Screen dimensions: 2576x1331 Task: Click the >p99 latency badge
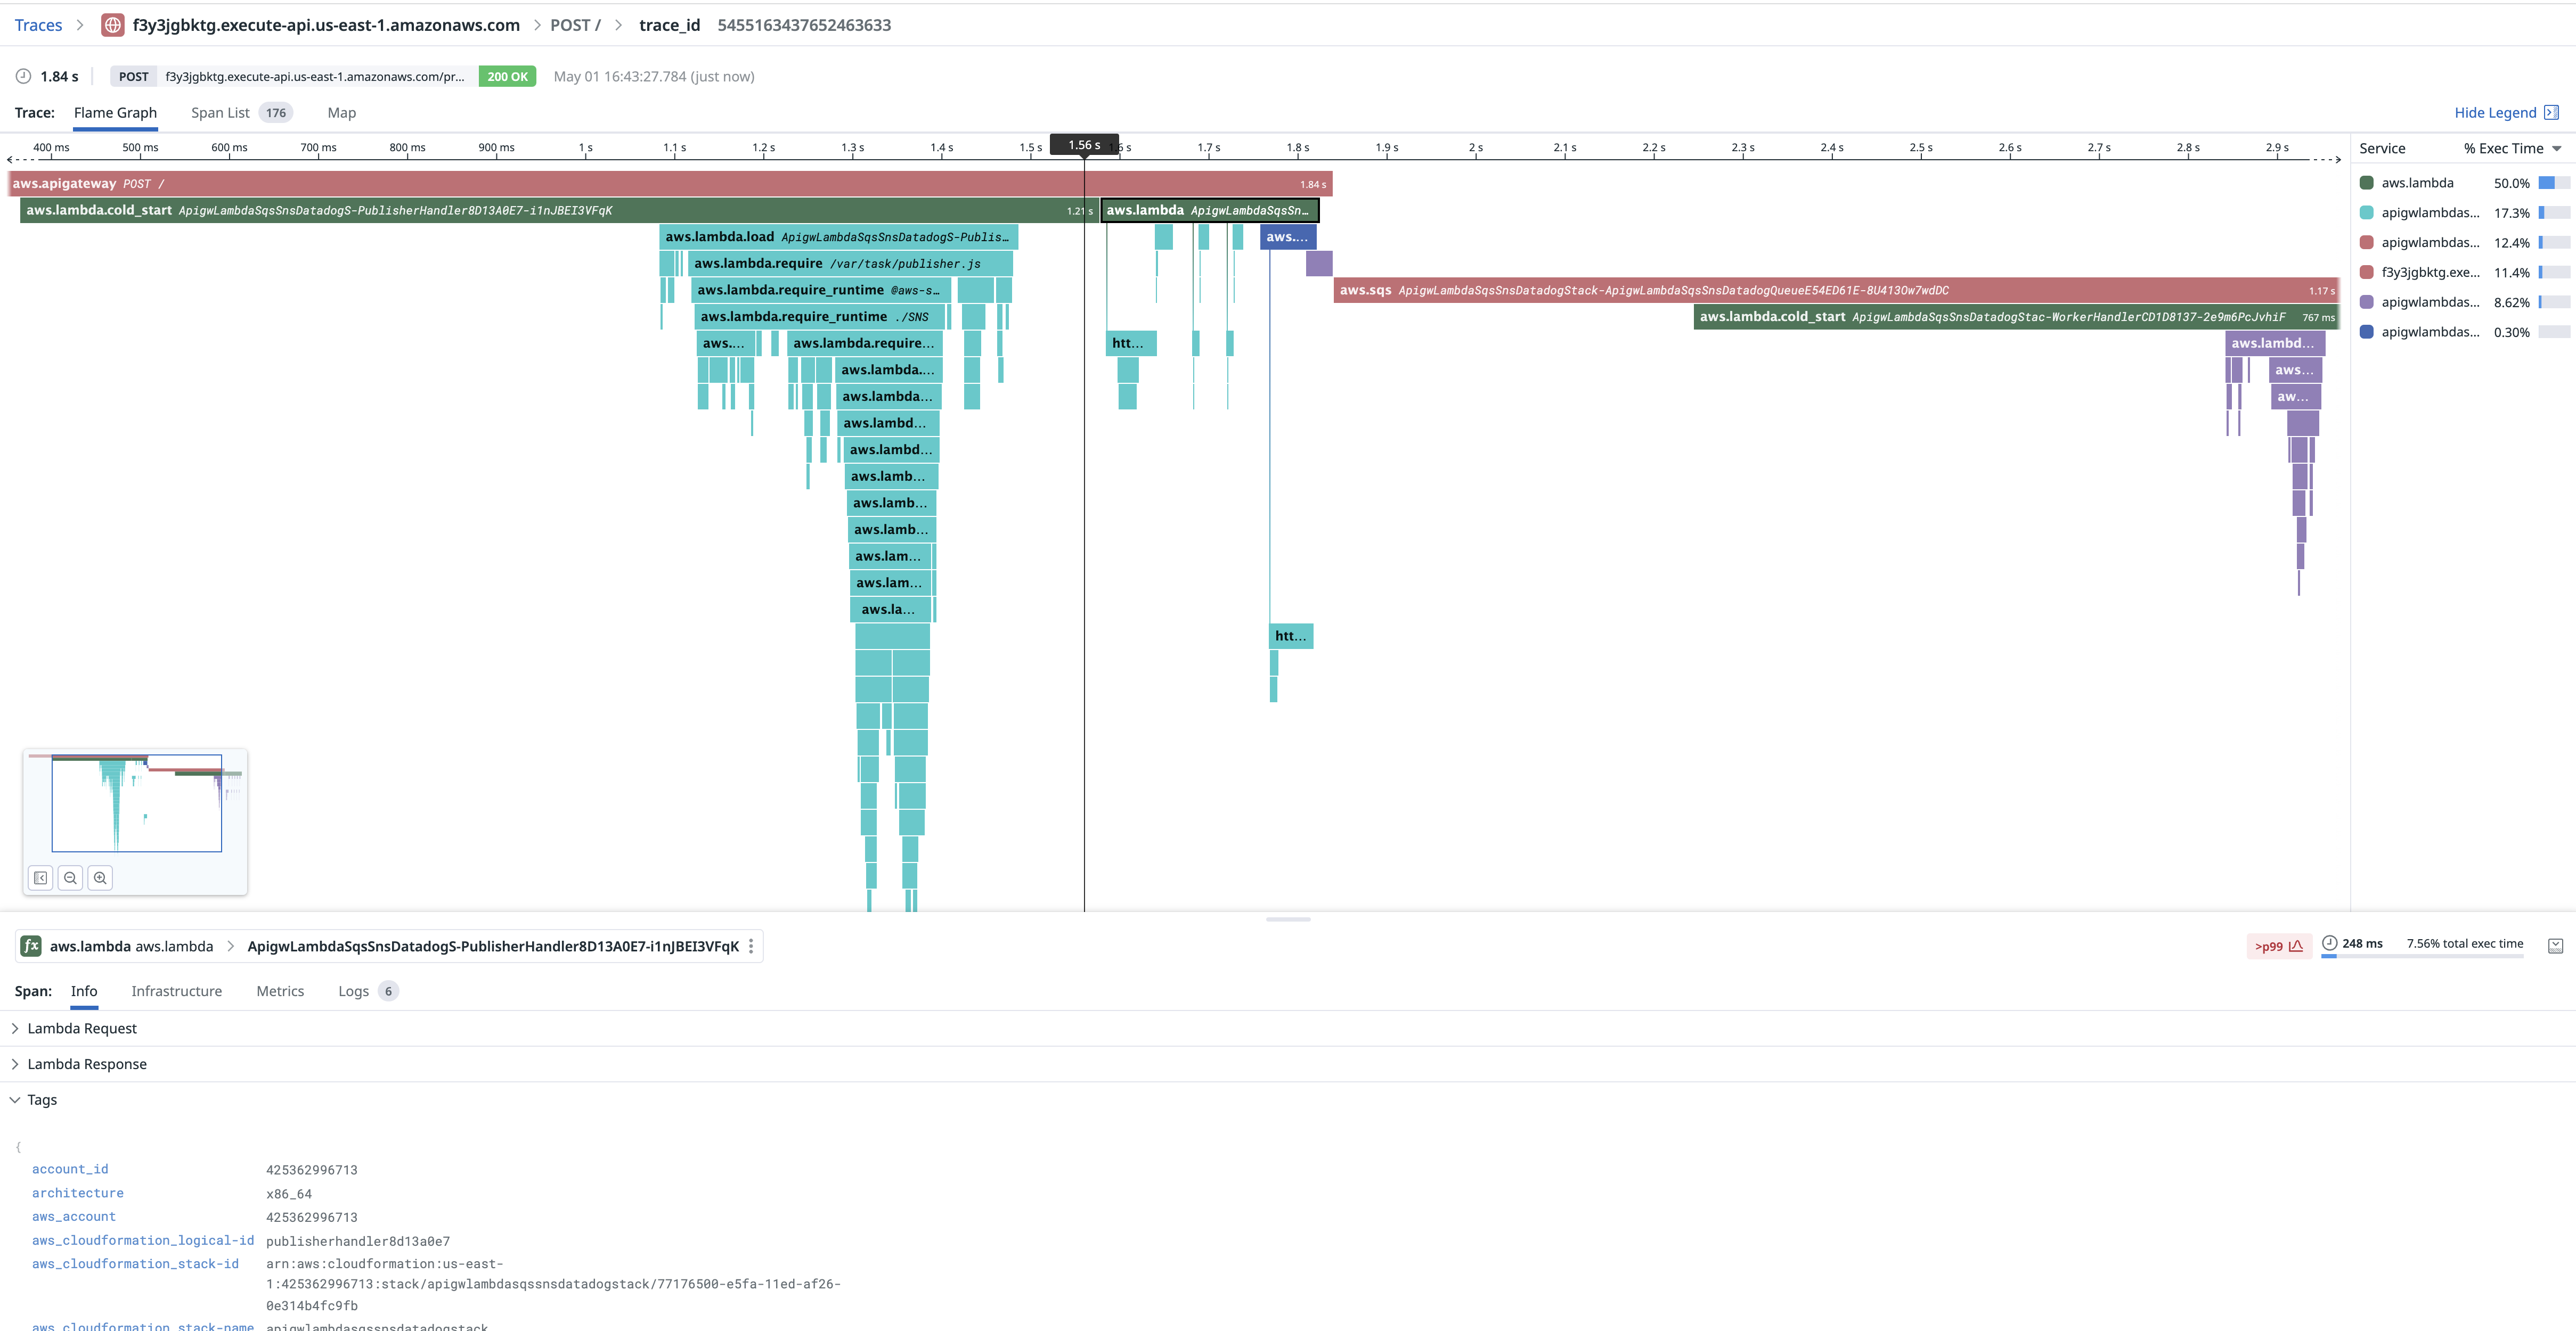(x=2278, y=946)
